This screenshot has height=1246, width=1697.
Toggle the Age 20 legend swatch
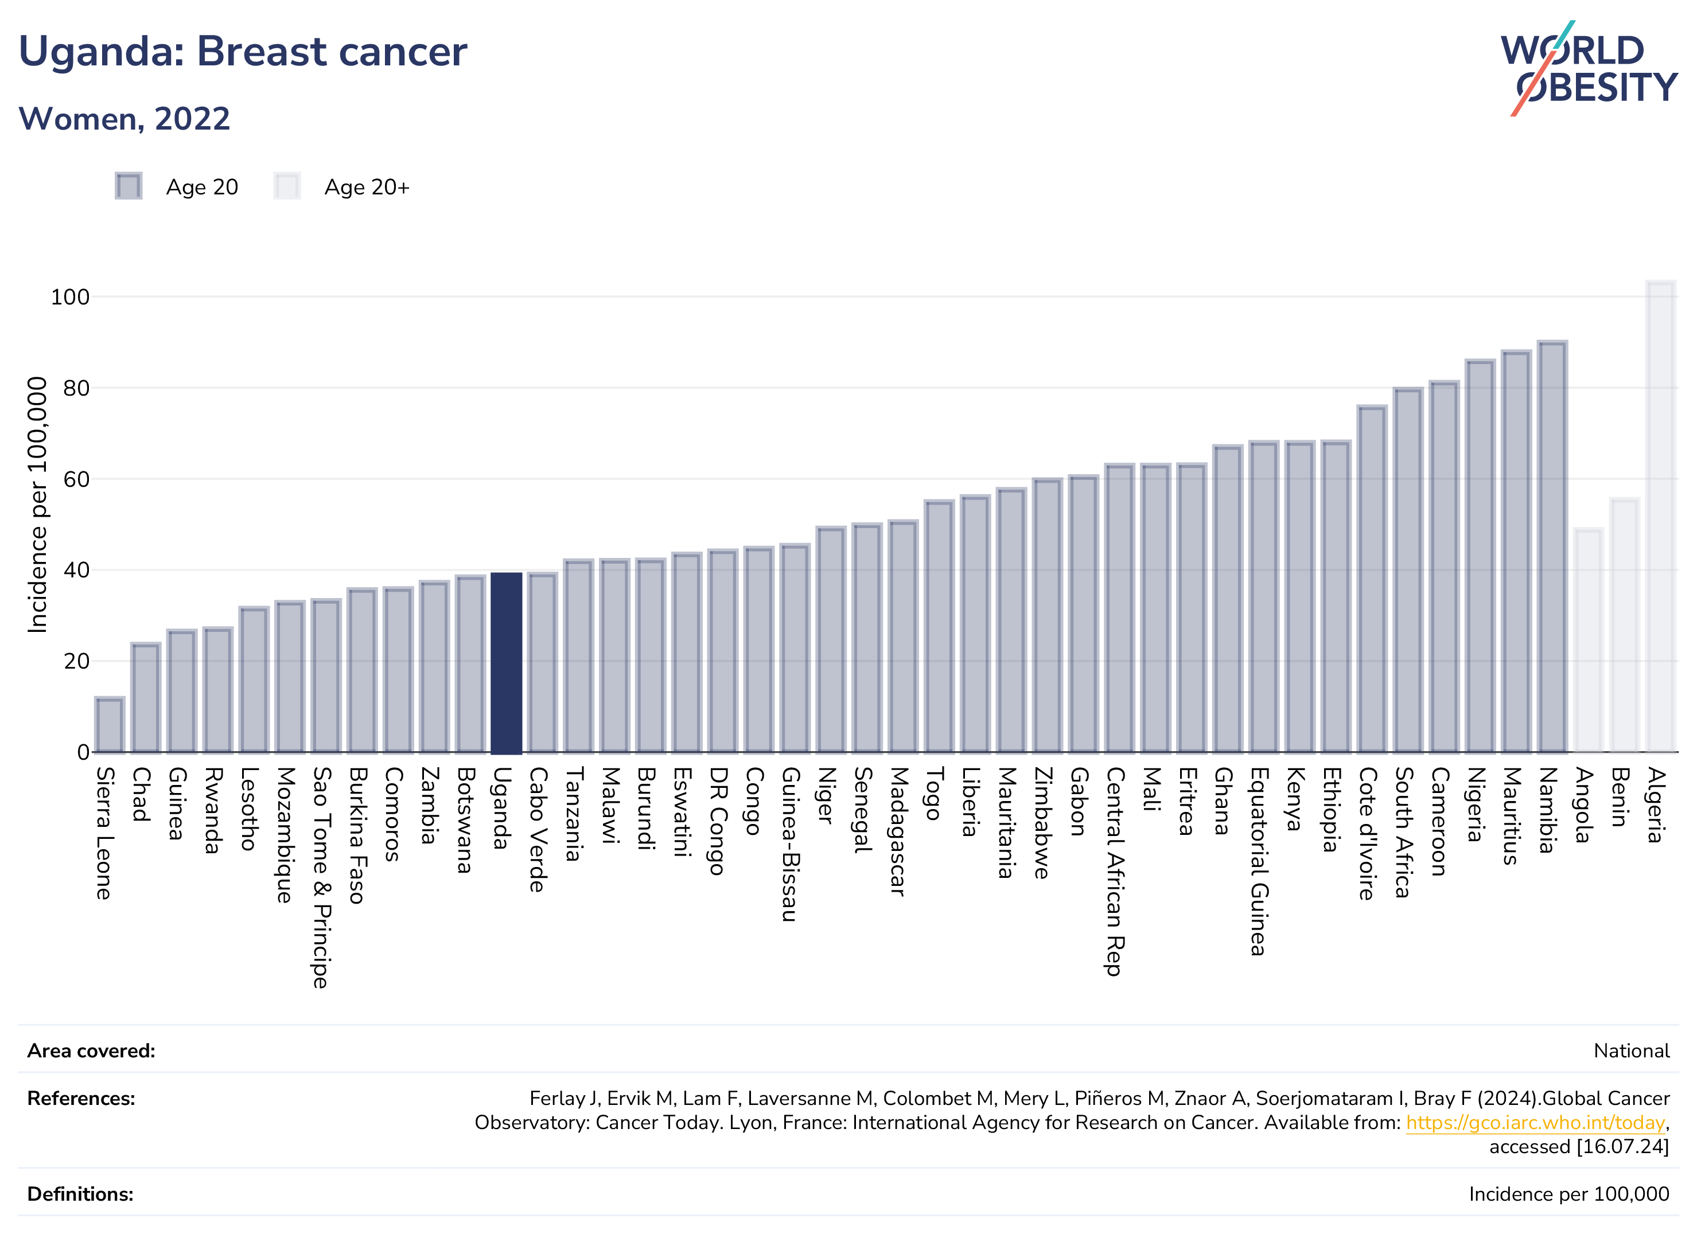tap(129, 186)
